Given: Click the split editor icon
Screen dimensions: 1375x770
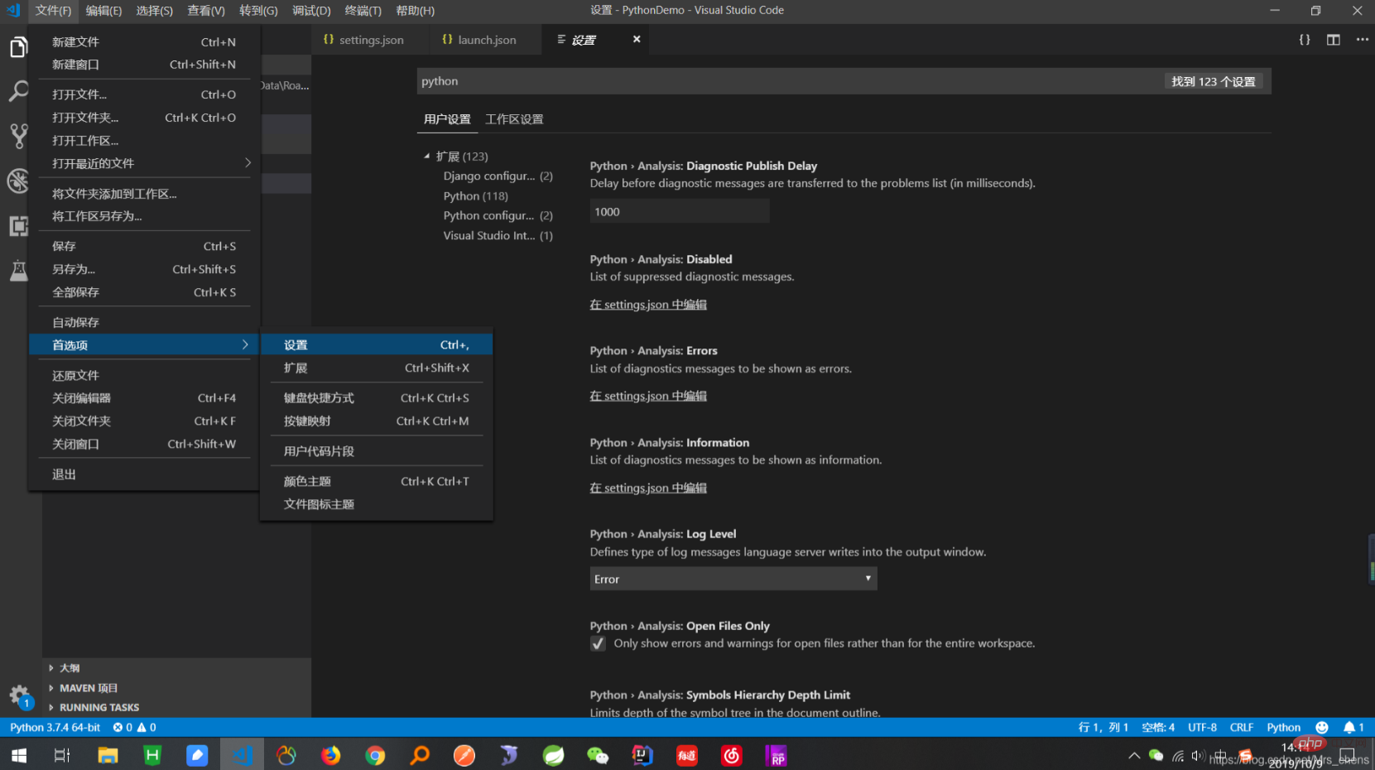Looking at the screenshot, I should 1333,40.
